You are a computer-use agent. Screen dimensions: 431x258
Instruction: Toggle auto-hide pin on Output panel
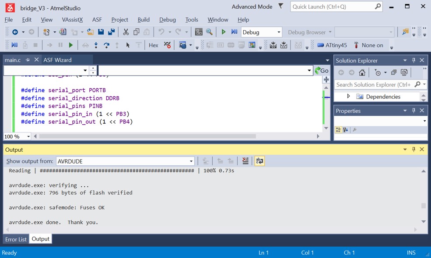point(413,149)
